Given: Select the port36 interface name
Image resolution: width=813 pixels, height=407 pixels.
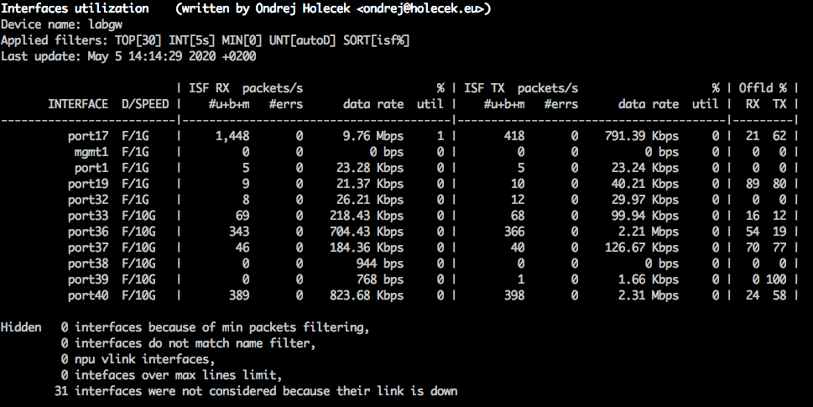Looking at the screenshot, I should pos(88,232).
